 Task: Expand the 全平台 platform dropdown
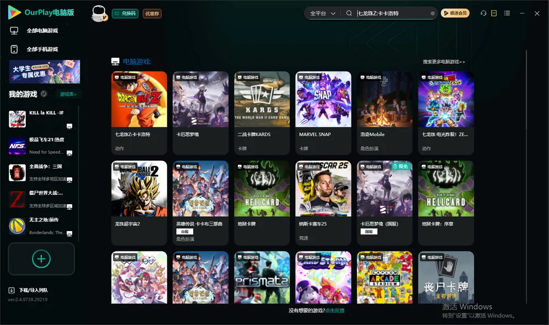[x=322, y=13]
